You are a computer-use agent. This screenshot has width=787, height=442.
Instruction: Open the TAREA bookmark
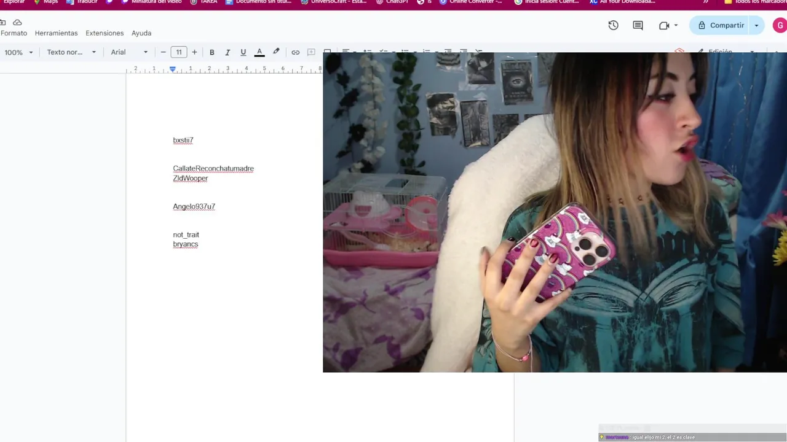pyautogui.click(x=204, y=2)
